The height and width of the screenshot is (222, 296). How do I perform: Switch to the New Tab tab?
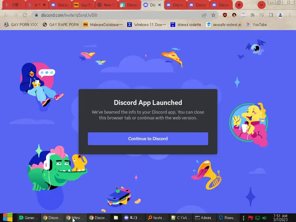pyautogui.click(x=106, y=5)
